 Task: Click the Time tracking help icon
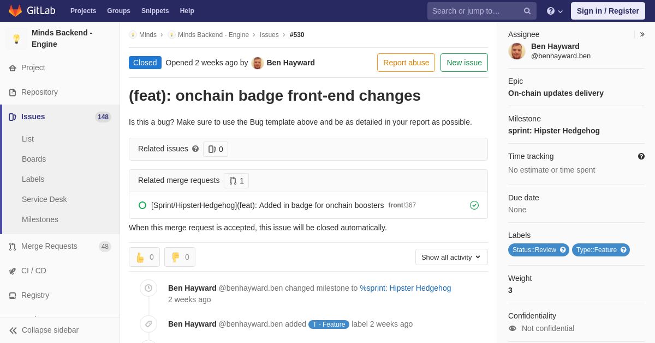[x=641, y=156]
